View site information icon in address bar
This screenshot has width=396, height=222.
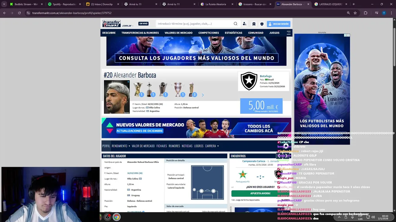click(28, 13)
